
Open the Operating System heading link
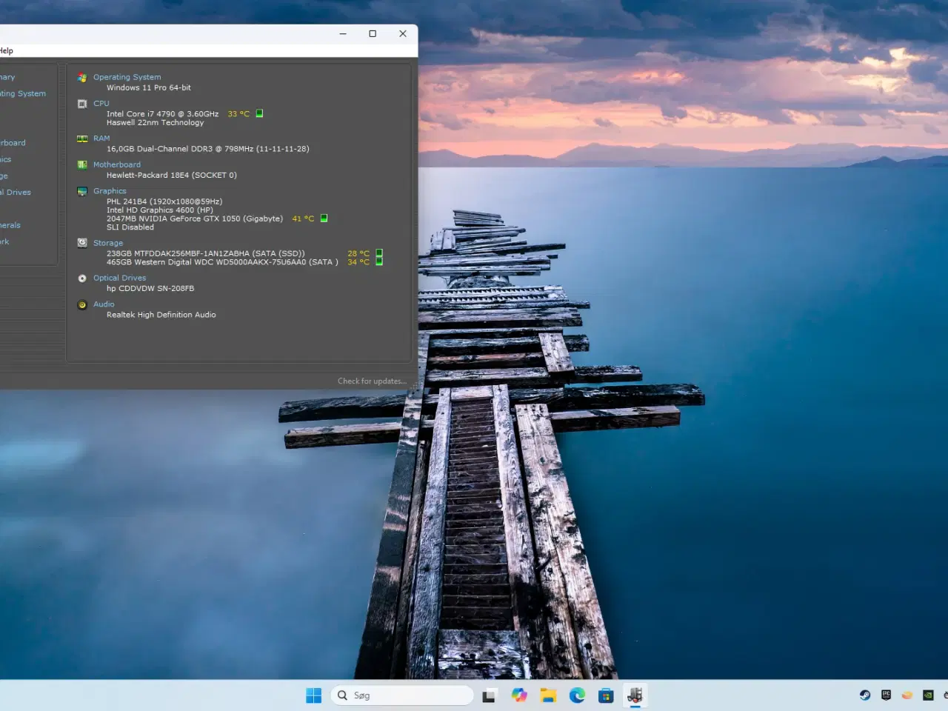pyautogui.click(x=127, y=77)
